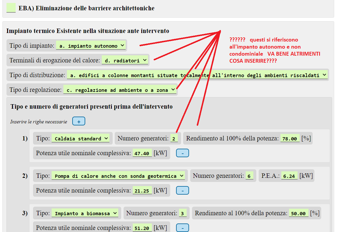Edit the 78.00 rendimento field
The image size is (343, 232).
290,138
